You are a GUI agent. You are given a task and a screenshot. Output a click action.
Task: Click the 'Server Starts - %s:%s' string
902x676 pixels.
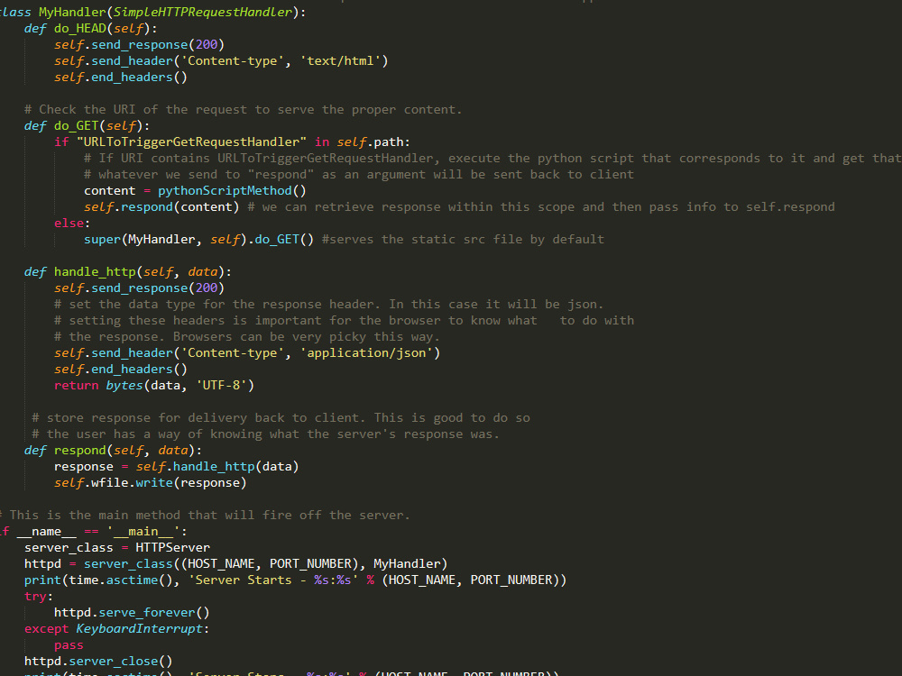[273, 580]
